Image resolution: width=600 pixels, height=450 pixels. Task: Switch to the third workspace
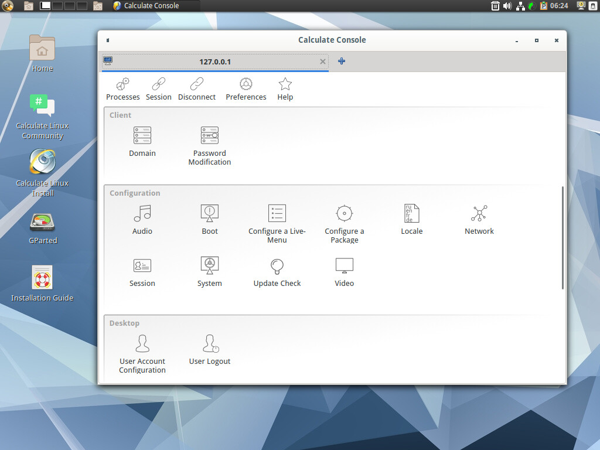point(70,6)
